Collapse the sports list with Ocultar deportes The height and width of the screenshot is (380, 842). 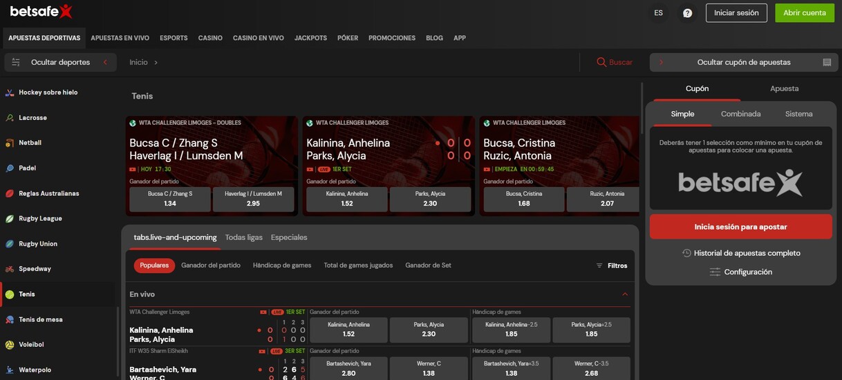click(60, 62)
